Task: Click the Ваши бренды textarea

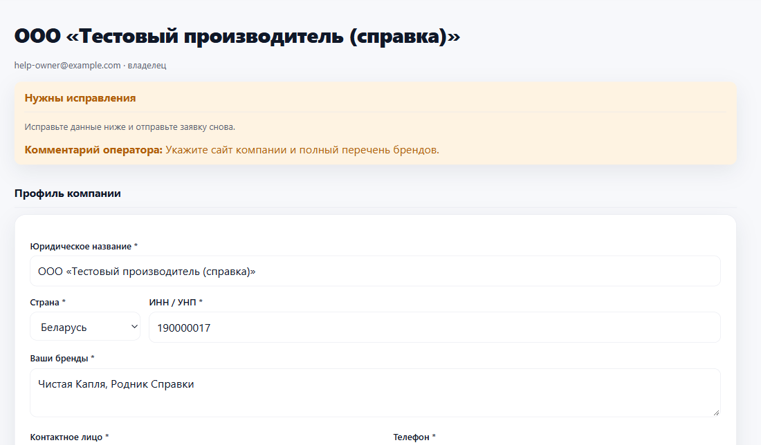Action: (375, 392)
